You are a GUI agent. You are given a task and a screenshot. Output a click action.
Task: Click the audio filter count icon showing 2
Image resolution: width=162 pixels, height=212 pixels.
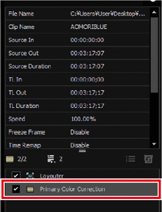51,159
